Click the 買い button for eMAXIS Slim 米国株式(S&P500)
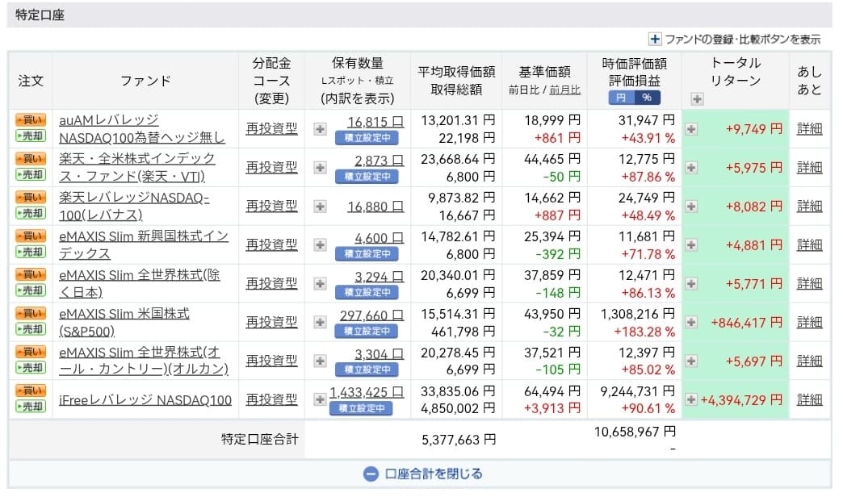This screenshot has height=497, width=843. coord(31,313)
